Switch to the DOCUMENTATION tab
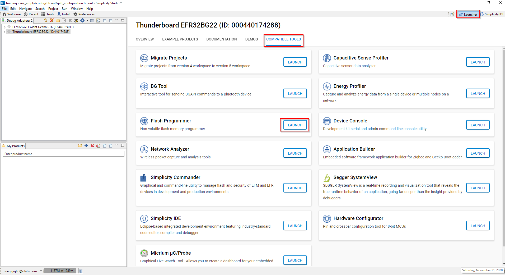Image resolution: width=505 pixels, height=275 pixels. (222, 39)
